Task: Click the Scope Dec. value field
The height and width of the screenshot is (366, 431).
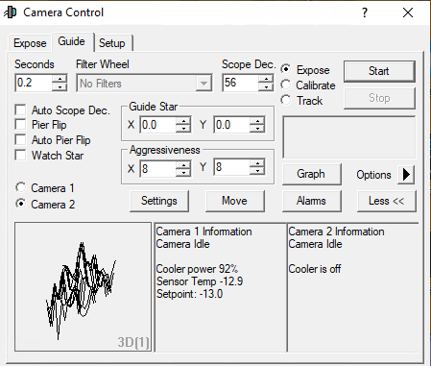Action: click(240, 83)
